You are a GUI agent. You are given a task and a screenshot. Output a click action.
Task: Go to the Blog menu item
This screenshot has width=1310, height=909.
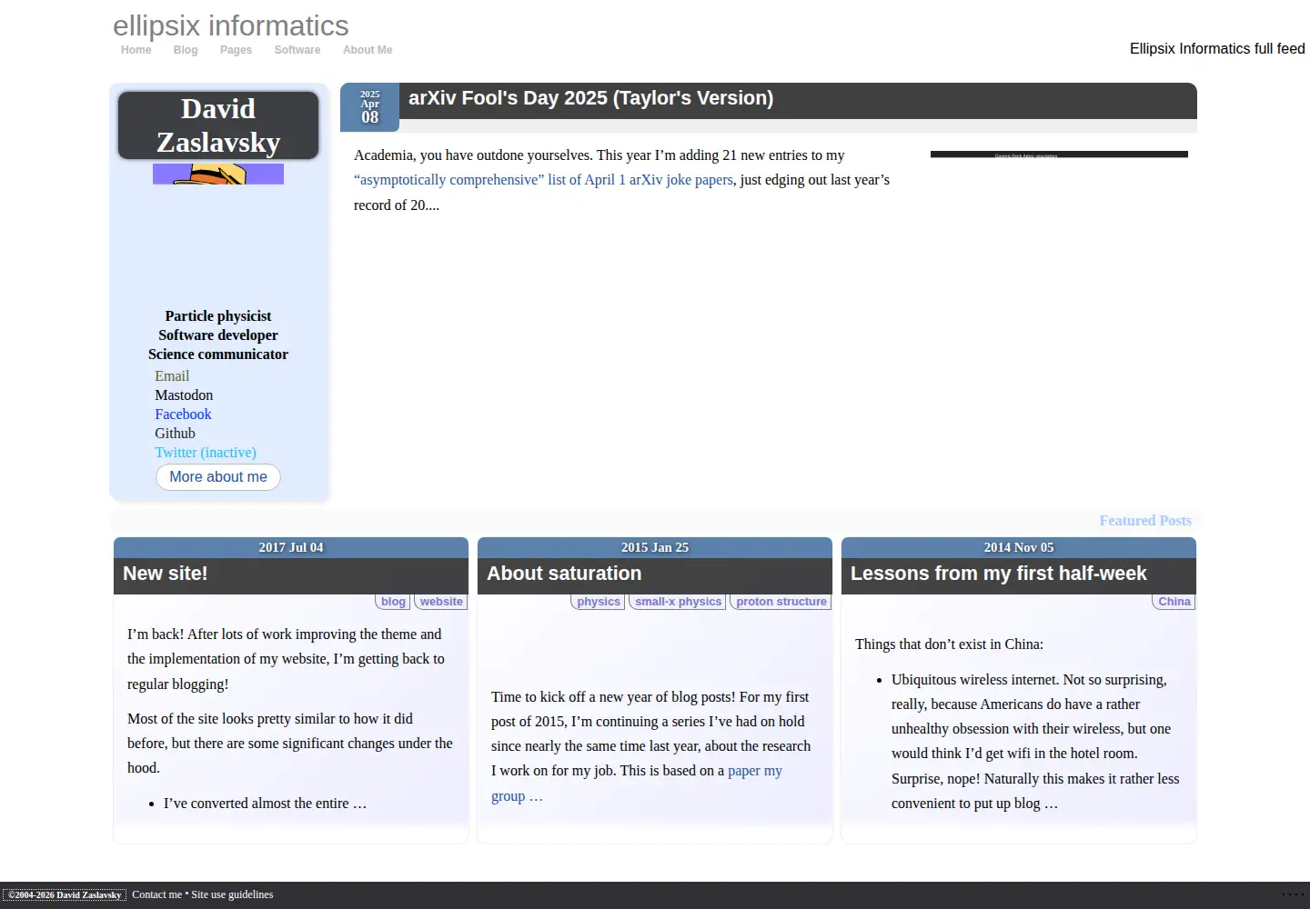(186, 50)
